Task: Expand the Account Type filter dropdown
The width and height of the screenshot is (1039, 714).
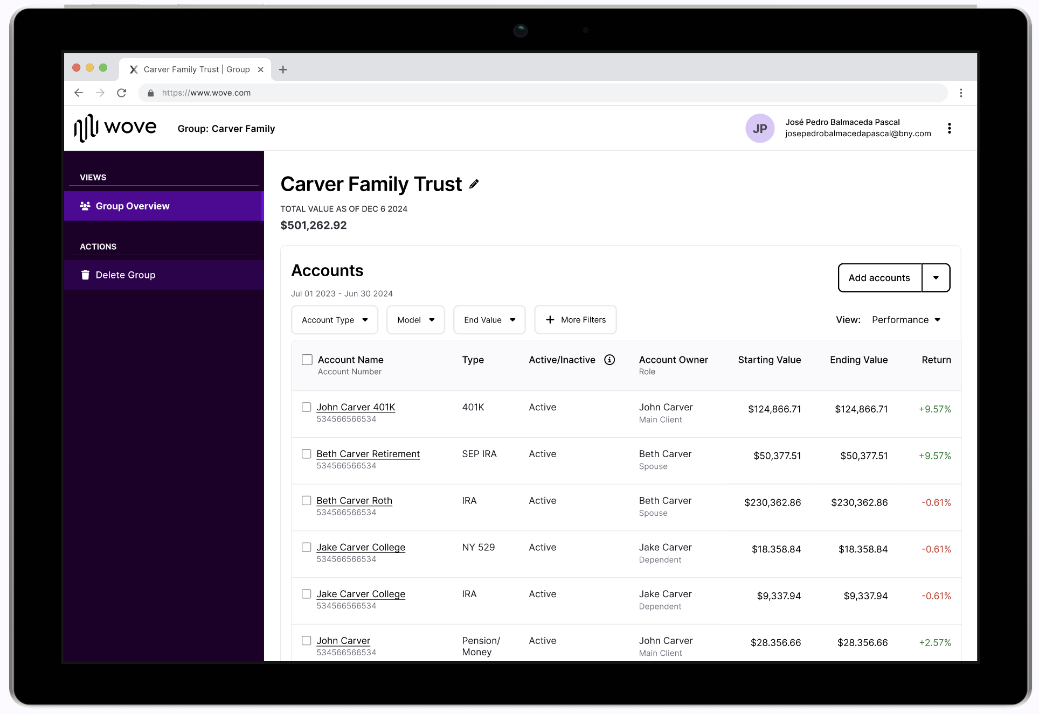Action: pos(335,320)
